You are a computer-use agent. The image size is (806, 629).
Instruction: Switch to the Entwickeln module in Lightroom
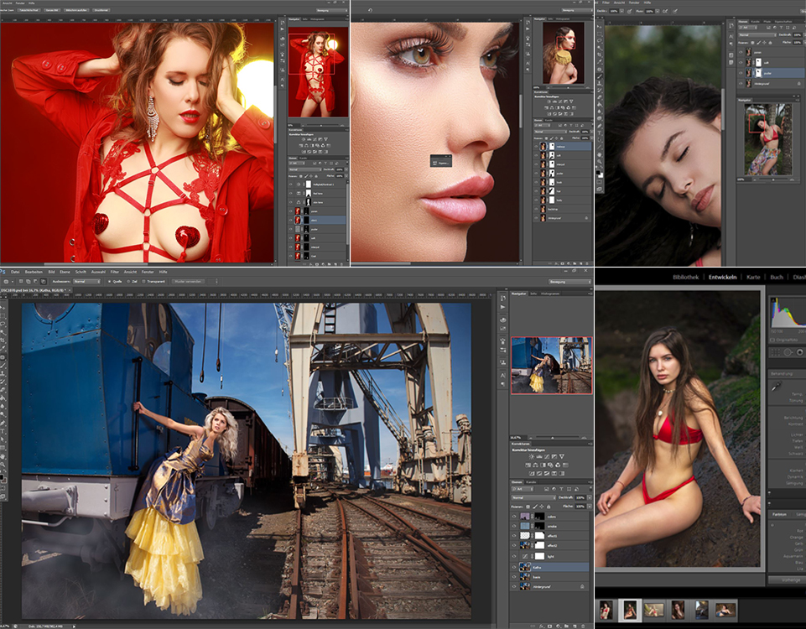(723, 277)
